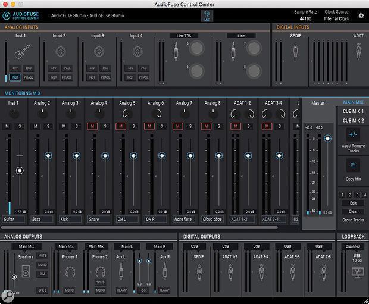Click the Add / Remove Tracks icon
369x304 pixels.
(354, 134)
